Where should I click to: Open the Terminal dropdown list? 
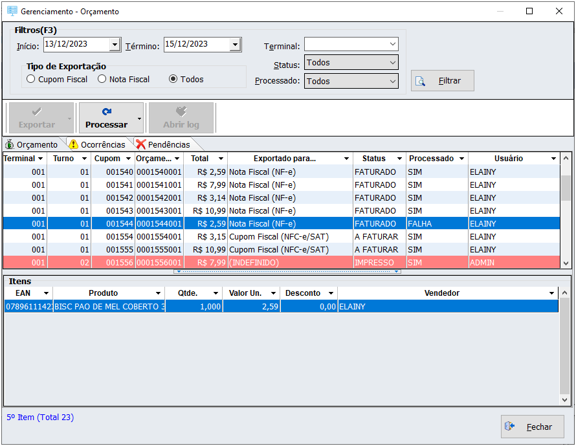click(392, 45)
